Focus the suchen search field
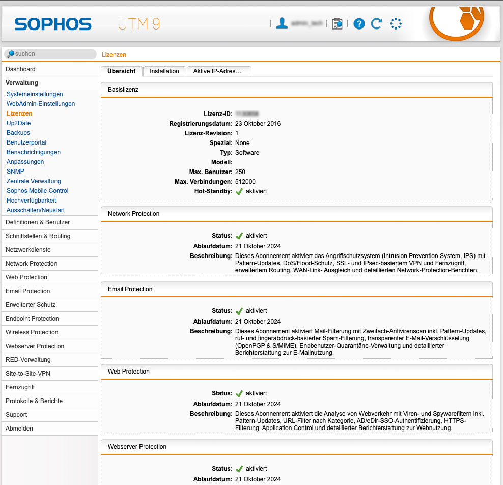Viewport: 503px width, 485px height. click(x=50, y=54)
